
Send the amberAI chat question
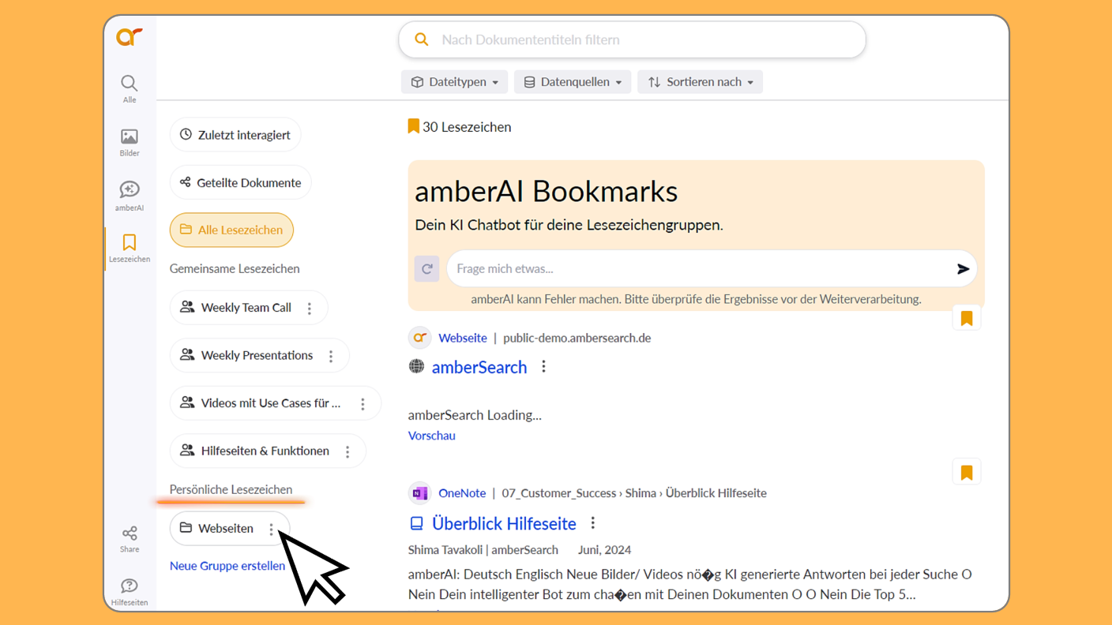pyautogui.click(x=963, y=269)
